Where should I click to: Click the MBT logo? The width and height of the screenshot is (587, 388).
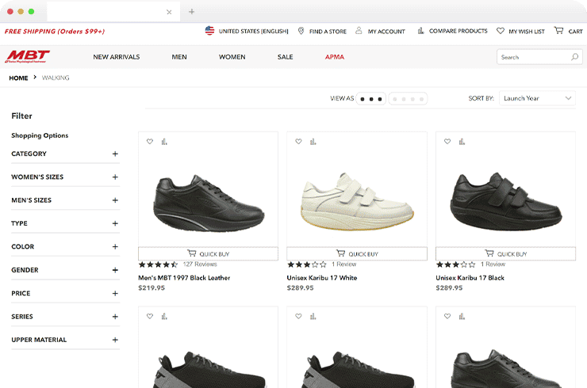click(x=27, y=56)
